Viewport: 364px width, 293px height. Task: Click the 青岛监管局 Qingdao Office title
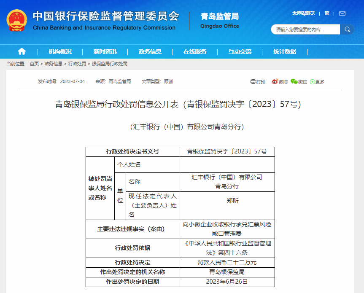220,20
